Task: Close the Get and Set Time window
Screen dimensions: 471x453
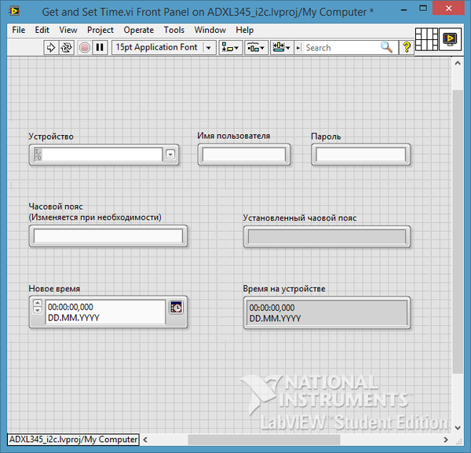Action: point(448,9)
